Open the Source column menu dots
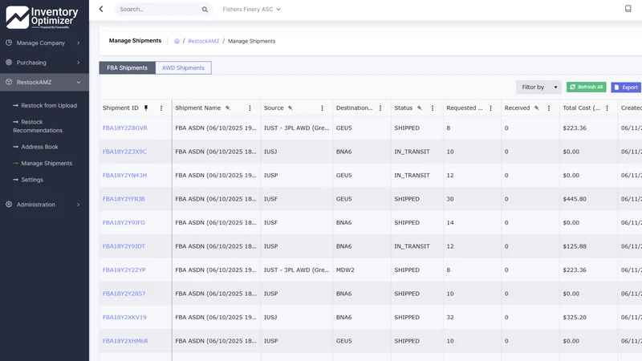Viewport: 642px width, 361px height. 323,108
